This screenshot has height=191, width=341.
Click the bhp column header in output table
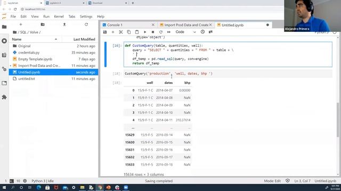pos(187,83)
